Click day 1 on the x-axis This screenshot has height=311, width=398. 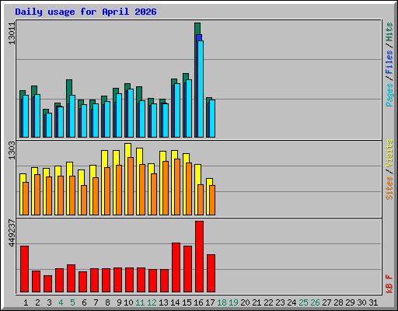click(26, 302)
